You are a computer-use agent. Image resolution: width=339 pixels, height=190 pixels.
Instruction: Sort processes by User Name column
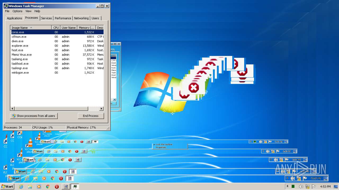tap(69, 27)
